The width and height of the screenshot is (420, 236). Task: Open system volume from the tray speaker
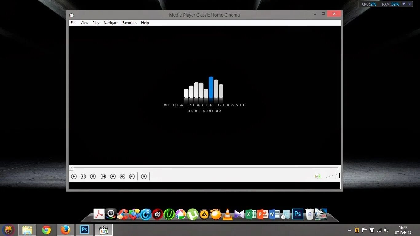click(386, 230)
